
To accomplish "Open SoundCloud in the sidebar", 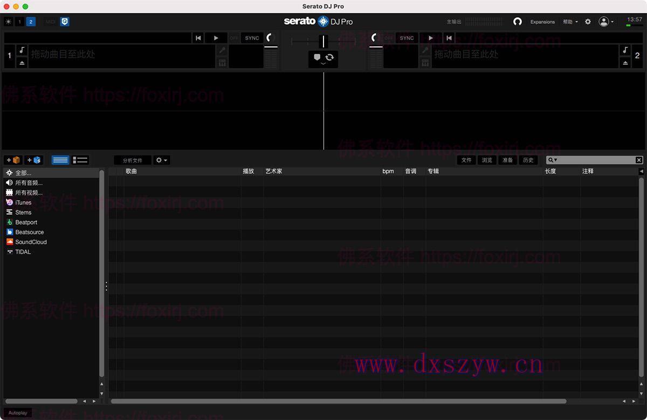I will pyautogui.click(x=52, y=242).
